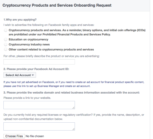Click the 'No file chosen' text
Image resolution: width=153 pixels, height=139 pixels.
point(35,136)
